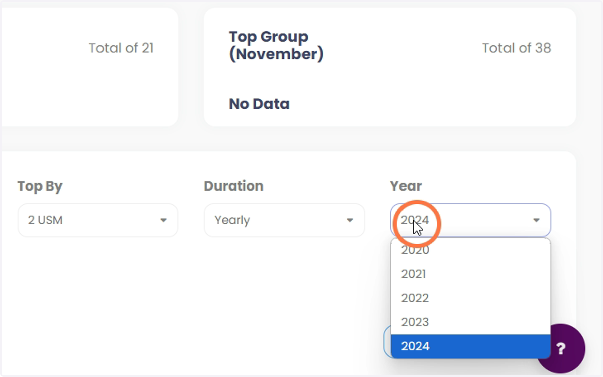The image size is (603, 377).
Task: Click the No Data label
Action: point(259,104)
